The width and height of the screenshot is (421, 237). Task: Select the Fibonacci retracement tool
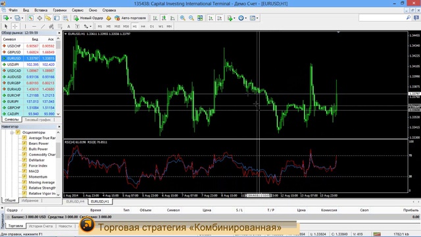(60, 26)
